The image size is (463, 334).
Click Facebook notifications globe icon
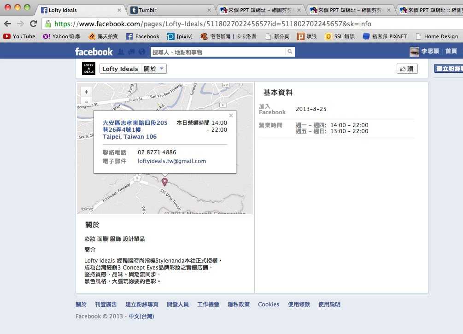[x=142, y=52]
